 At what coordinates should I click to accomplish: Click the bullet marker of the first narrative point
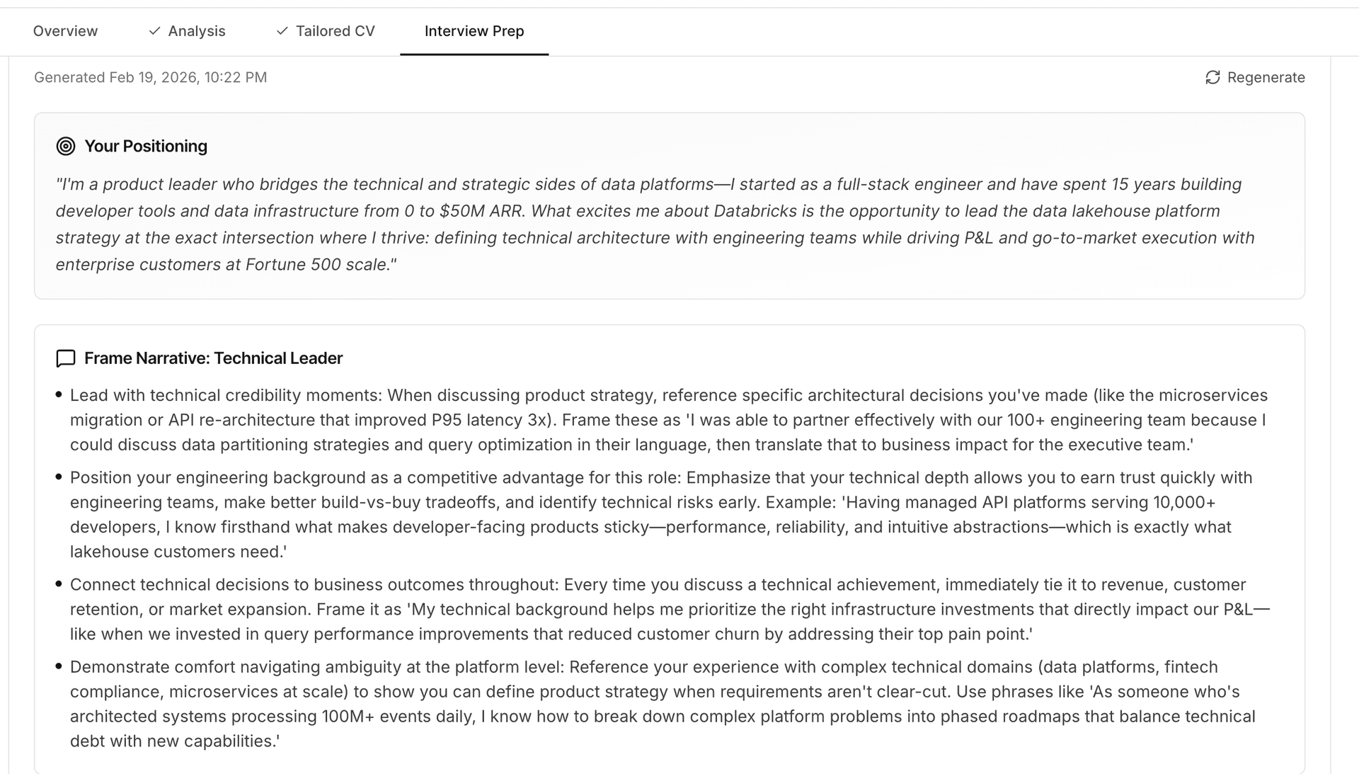point(59,394)
